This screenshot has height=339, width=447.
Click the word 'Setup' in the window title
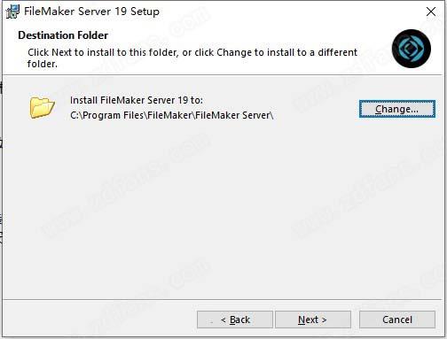click(145, 12)
